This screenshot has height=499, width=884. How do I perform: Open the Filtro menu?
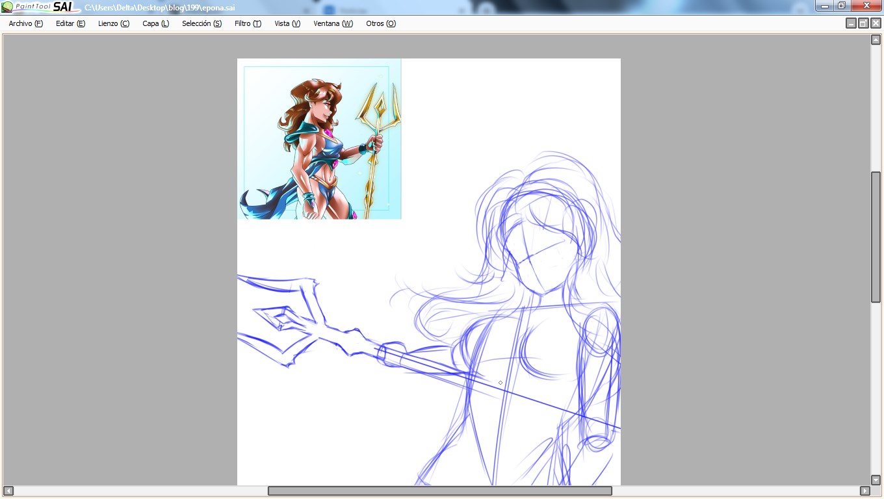pyautogui.click(x=248, y=23)
